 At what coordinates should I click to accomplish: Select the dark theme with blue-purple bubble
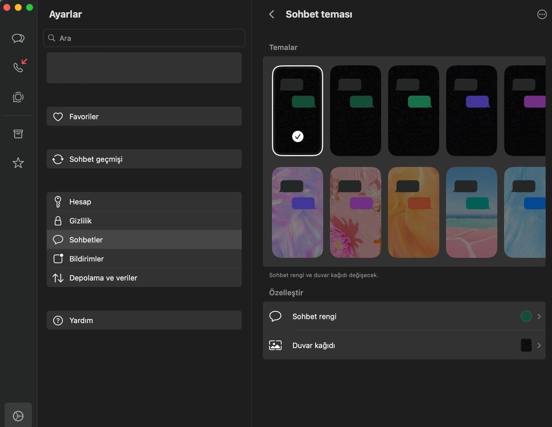click(x=471, y=111)
